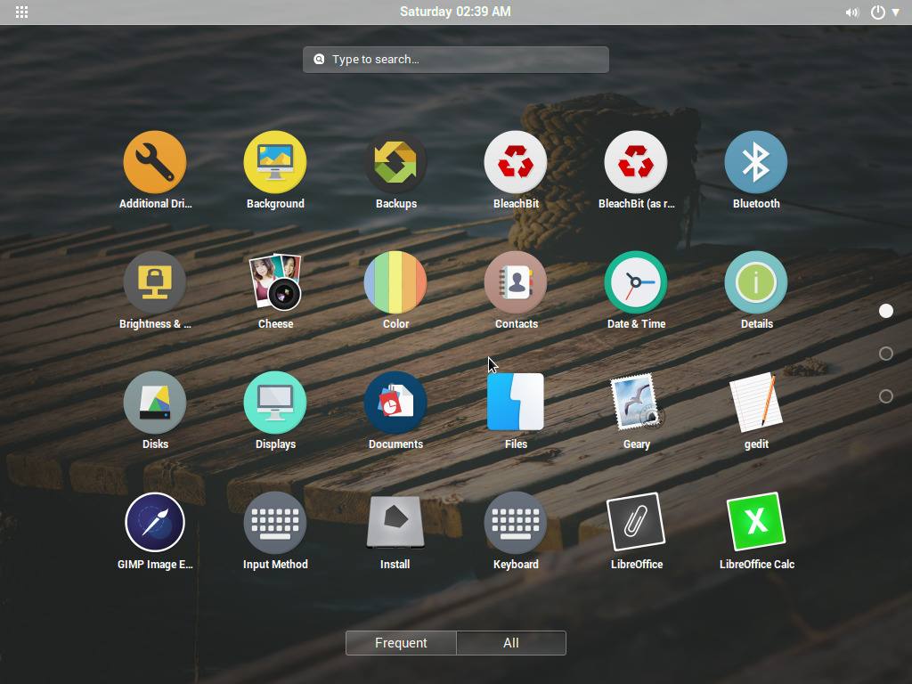Launch the Geary mail app
912x684 pixels.
click(x=636, y=402)
